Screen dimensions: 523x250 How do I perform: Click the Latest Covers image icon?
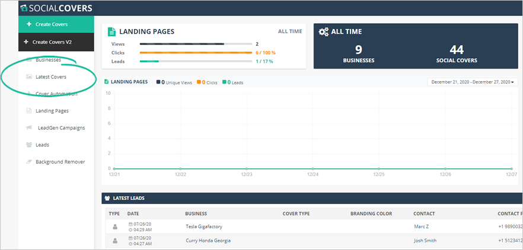(29, 77)
